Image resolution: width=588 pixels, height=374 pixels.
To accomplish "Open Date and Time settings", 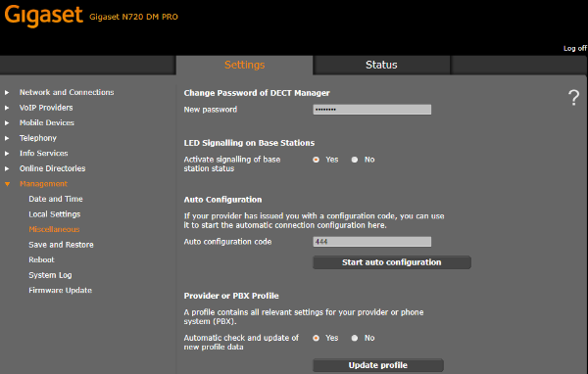I will click(x=56, y=199).
